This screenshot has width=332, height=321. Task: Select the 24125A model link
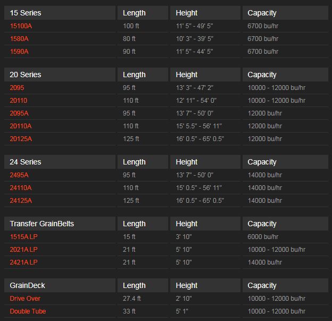(x=21, y=201)
